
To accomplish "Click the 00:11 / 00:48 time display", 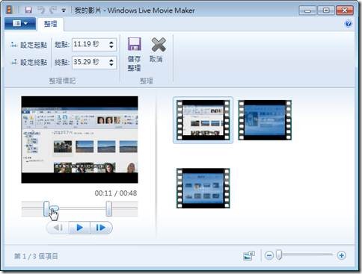I will [x=116, y=193].
